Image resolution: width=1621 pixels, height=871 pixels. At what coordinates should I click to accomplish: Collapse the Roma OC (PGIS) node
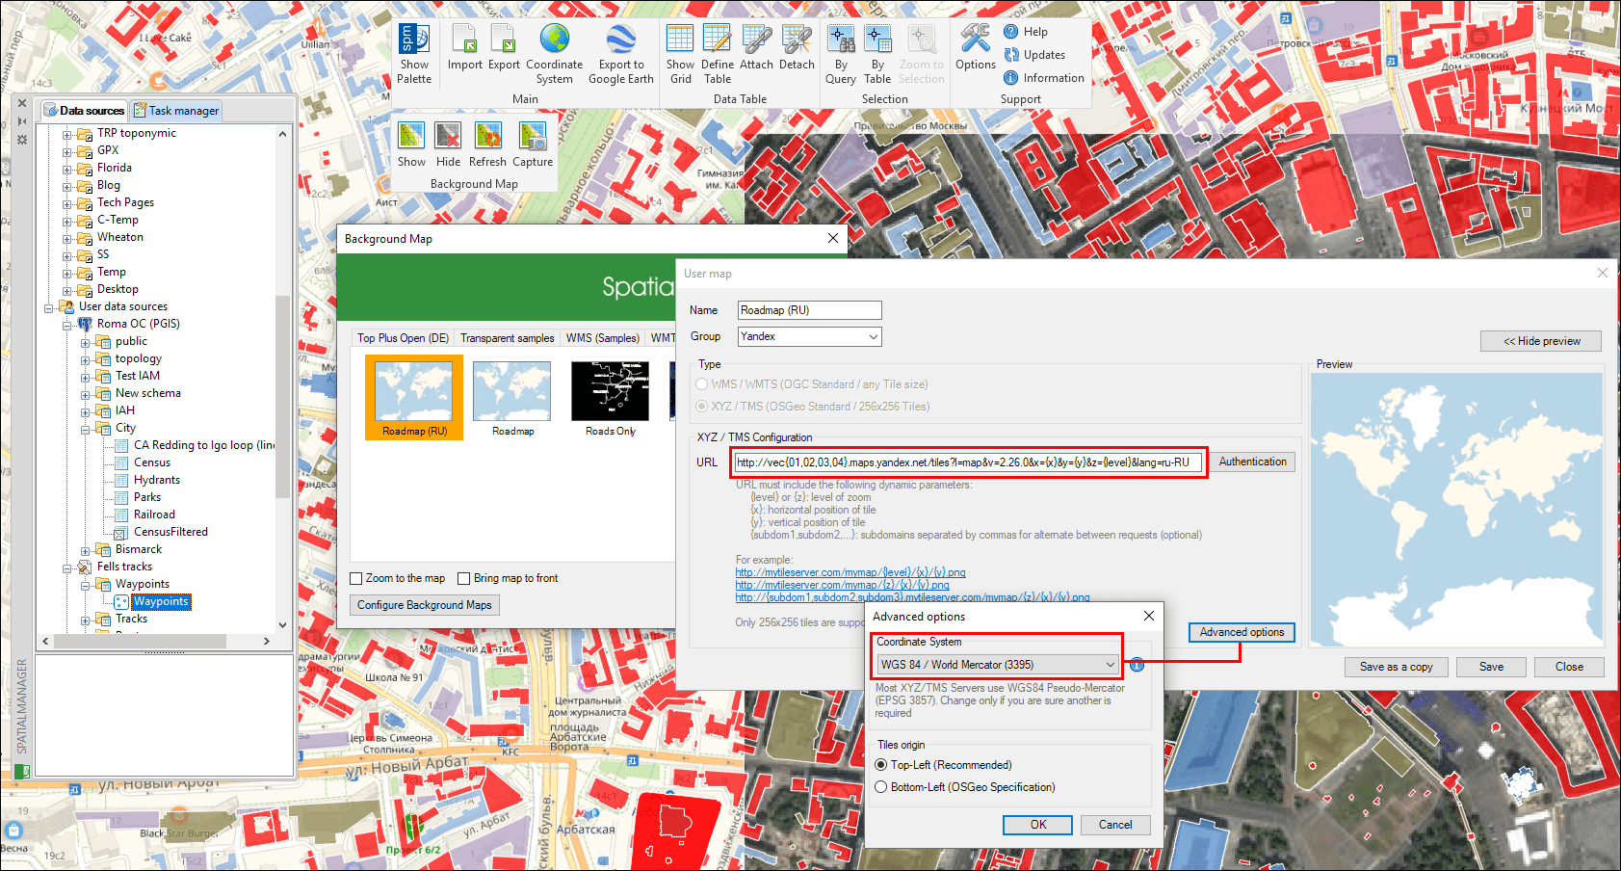coord(67,325)
